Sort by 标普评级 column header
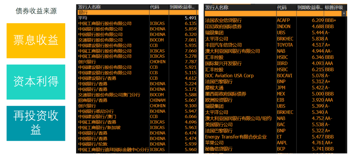The image size is (351, 158). coord(334,7)
